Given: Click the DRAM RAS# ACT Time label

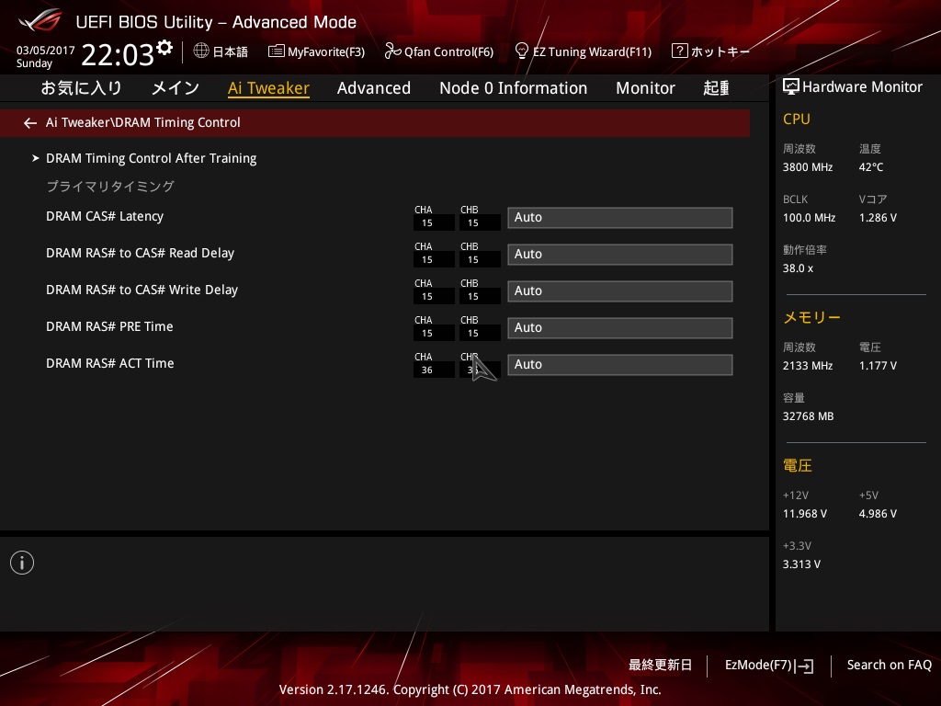Looking at the screenshot, I should click(x=110, y=363).
